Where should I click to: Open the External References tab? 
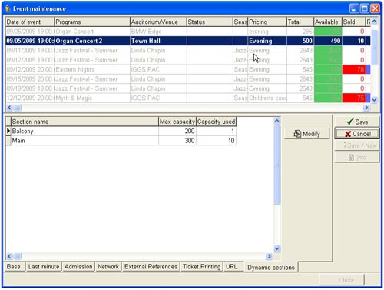151,267
